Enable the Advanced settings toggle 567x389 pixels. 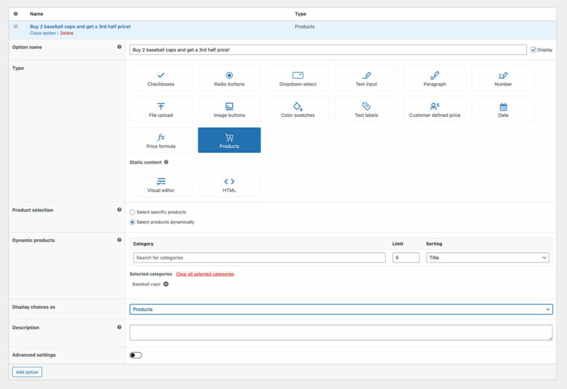click(136, 355)
